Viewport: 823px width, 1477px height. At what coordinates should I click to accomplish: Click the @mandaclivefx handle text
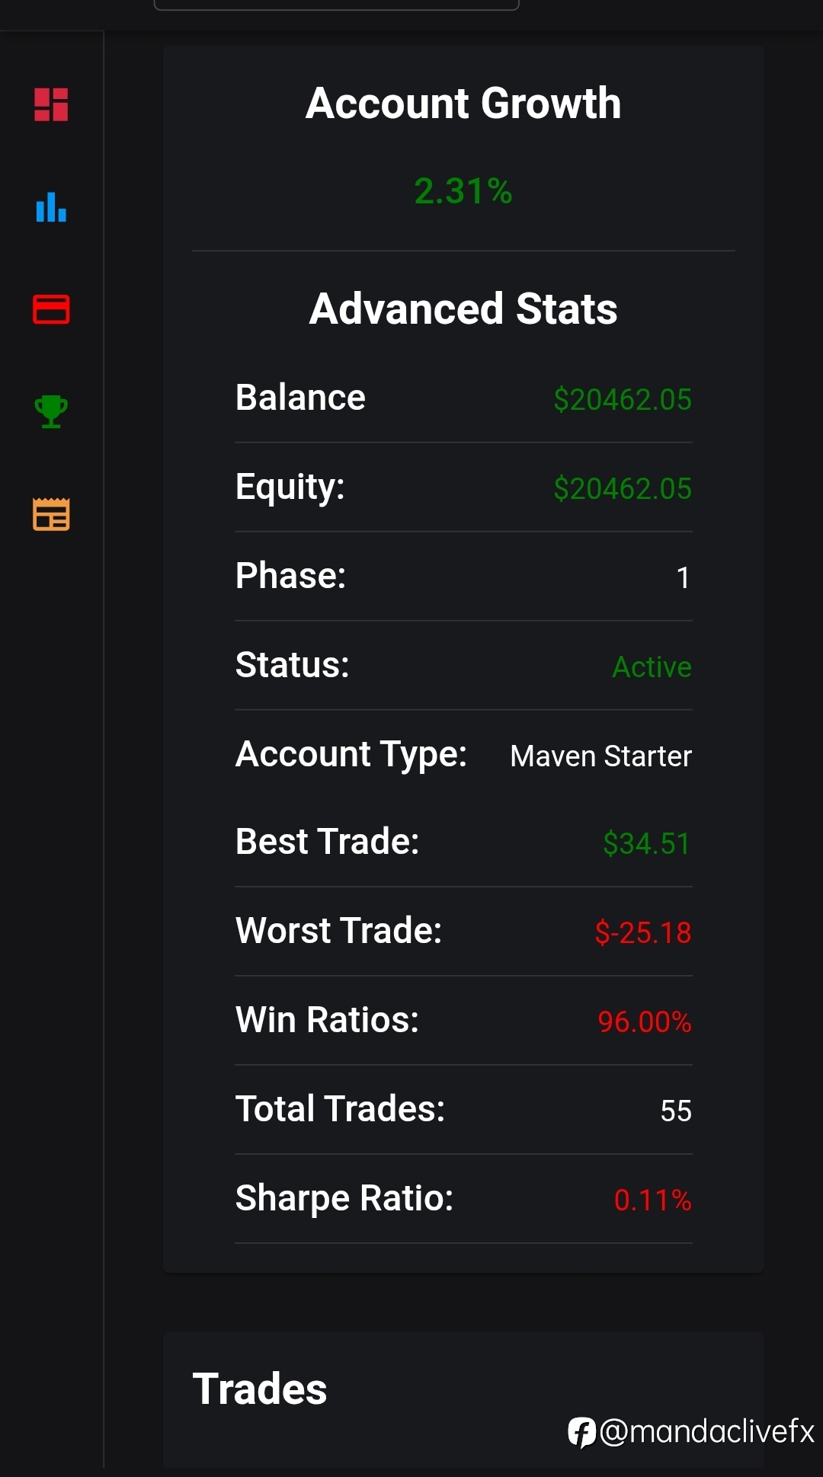(706, 1431)
